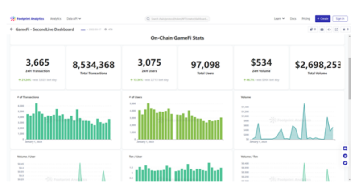The height and width of the screenshot is (186, 355).
Task: Click the embed code icon
Action: click(329, 29)
